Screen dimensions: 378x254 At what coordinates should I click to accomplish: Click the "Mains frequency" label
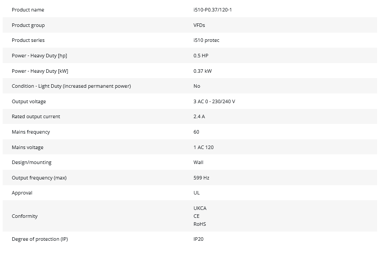coord(31,132)
